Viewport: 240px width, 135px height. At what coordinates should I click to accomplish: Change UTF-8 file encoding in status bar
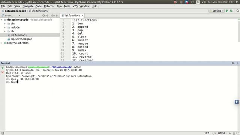coord(222,133)
